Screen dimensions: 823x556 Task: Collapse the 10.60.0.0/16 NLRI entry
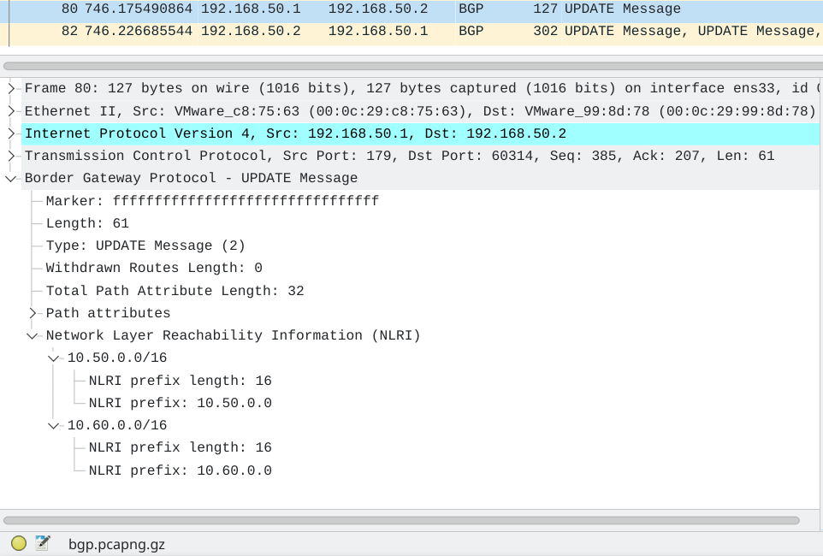pos(53,425)
